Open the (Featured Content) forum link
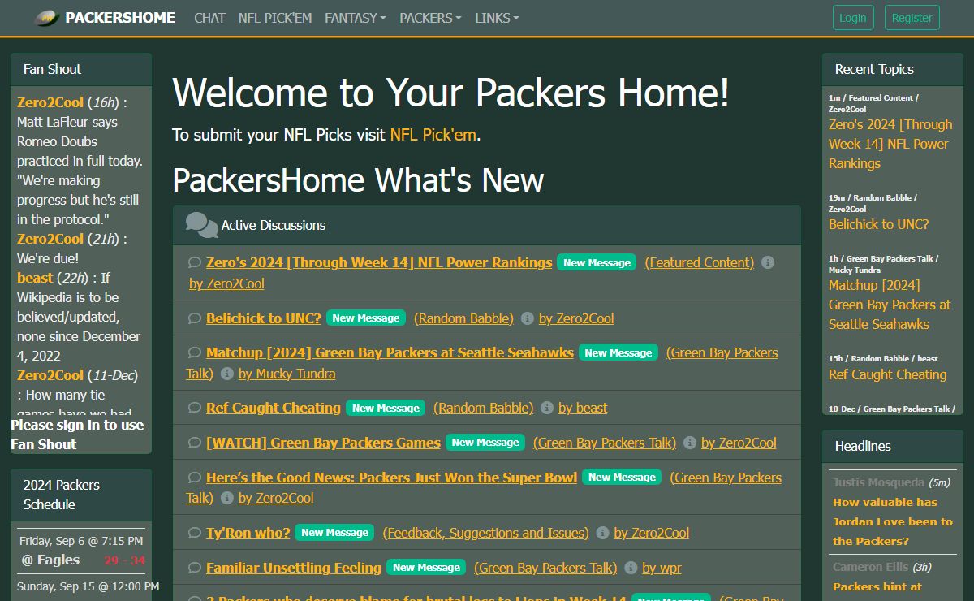 point(700,262)
